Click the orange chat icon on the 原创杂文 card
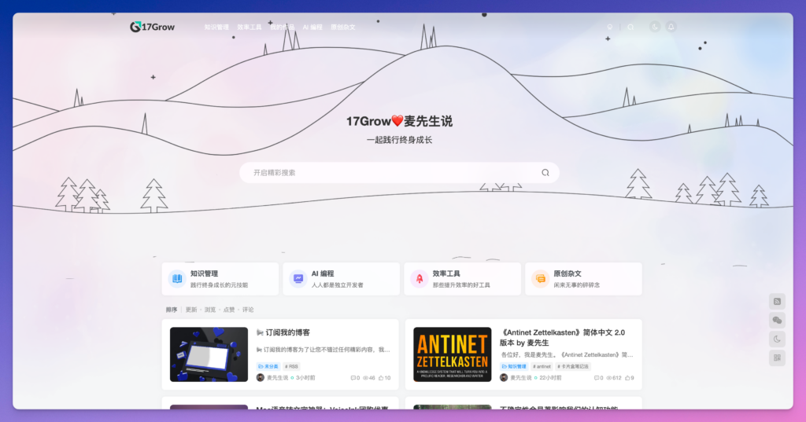Viewport: 806px width, 422px height. pos(541,279)
